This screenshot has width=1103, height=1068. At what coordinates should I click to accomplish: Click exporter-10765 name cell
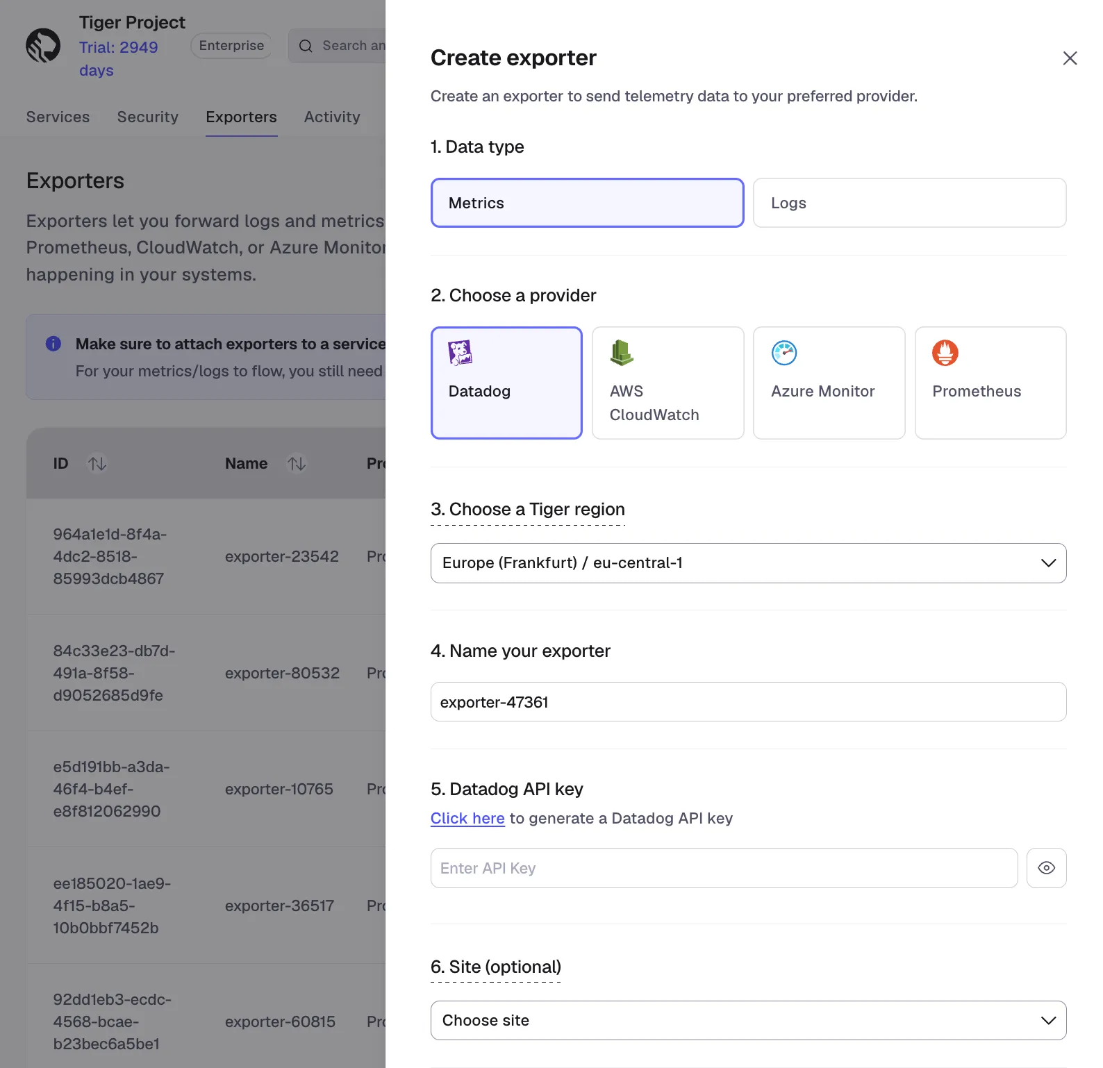(x=279, y=789)
